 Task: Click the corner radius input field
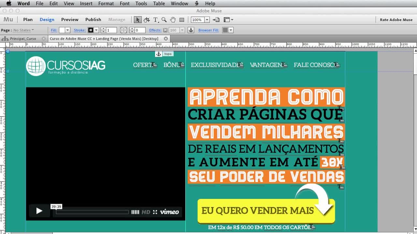140,30
